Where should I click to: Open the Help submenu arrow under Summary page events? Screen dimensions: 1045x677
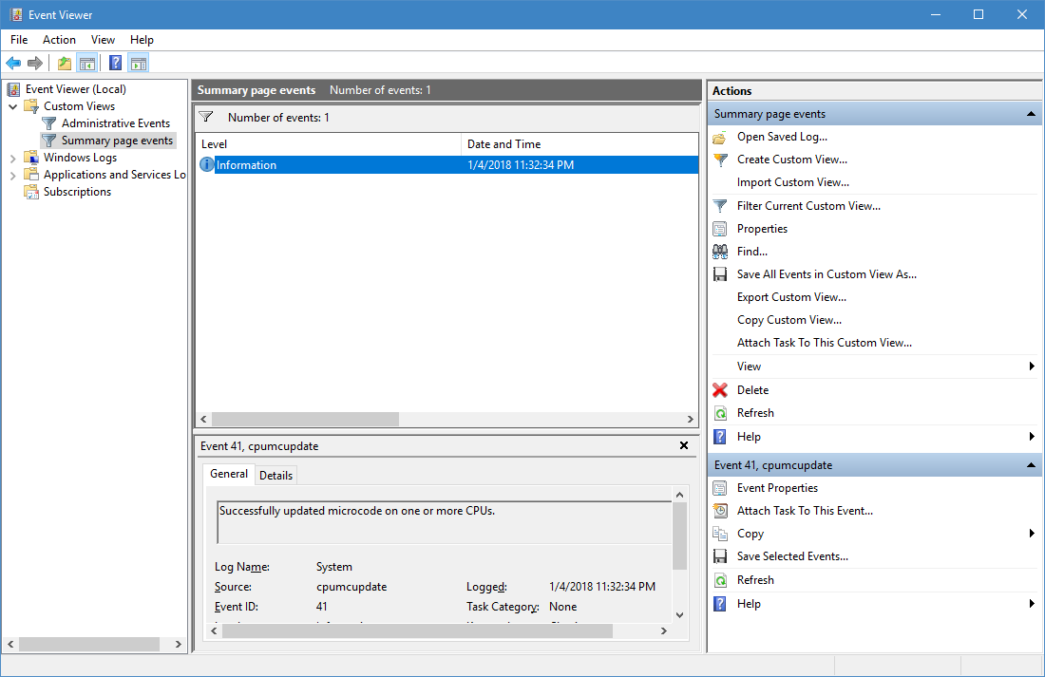point(1032,437)
